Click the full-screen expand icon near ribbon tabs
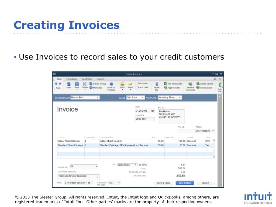This screenshot has width=276, height=207. (x=215, y=79)
